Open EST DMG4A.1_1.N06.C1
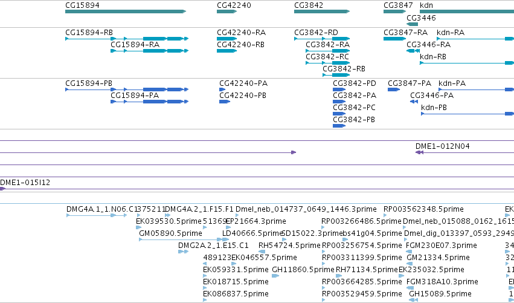This screenshot has height=303, width=514. [x=101, y=209]
